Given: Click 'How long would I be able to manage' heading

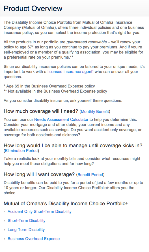Looking at the screenshot, I should pyautogui.click(x=73, y=146).
